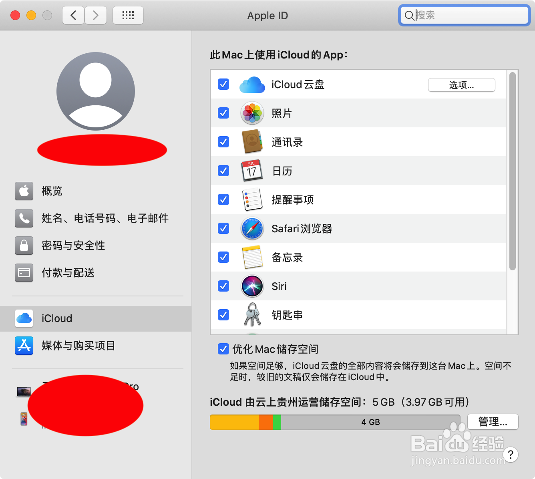The height and width of the screenshot is (479, 535).
Task: Click the Safari浏览器 row label
Action: pyautogui.click(x=302, y=229)
